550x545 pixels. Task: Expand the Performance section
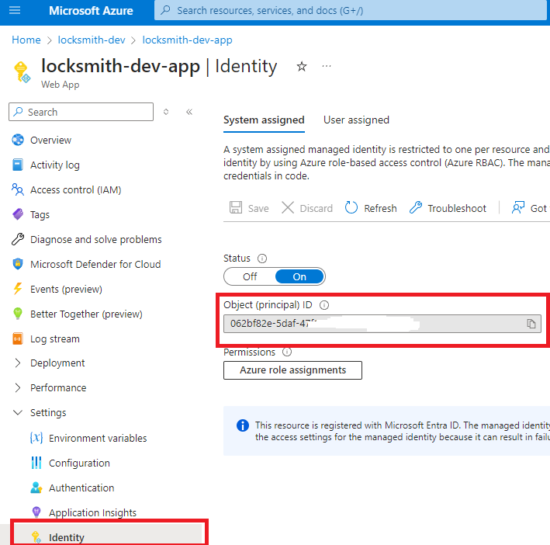[18, 387]
